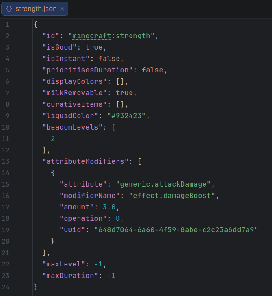Viewport: 272px width, 296px height.
Task: Click the false value after prioritisesDuration
Action: tap(152, 70)
